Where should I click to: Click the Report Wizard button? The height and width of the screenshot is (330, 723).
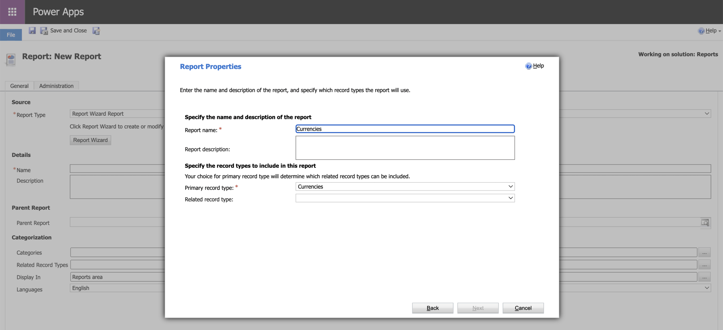pyautogui.click(x=90, y=140)
